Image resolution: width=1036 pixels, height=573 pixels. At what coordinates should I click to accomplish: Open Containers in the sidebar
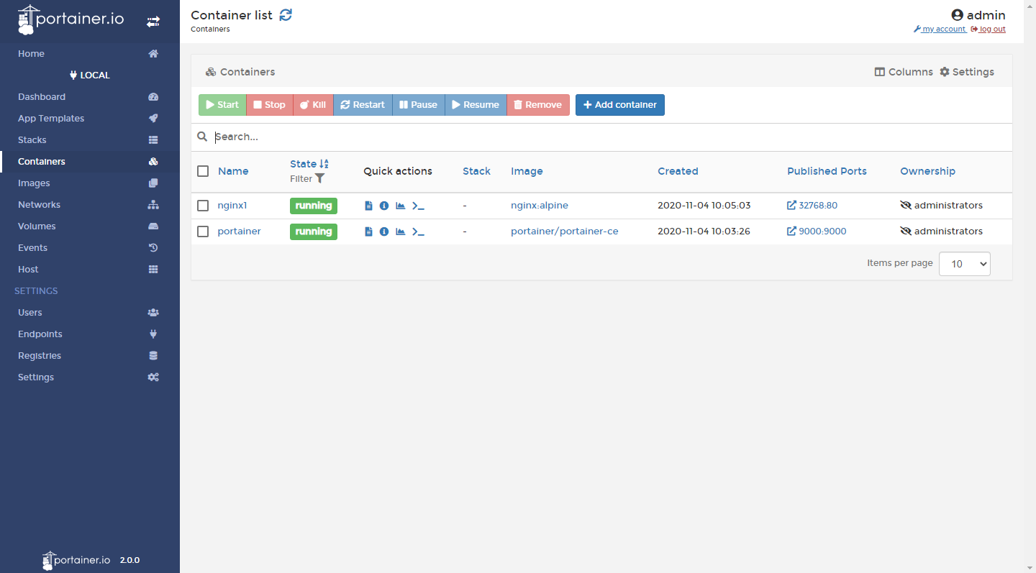click(x=90, y=162)
